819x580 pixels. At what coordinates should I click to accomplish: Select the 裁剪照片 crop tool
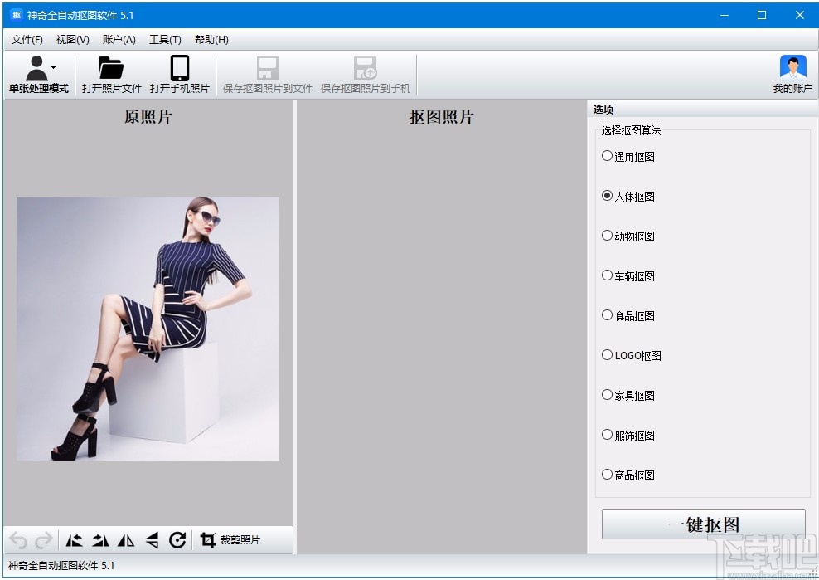click(x=230, y=540)
